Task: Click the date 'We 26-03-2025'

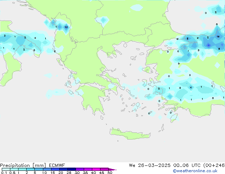Action: (x=150, y=165)
